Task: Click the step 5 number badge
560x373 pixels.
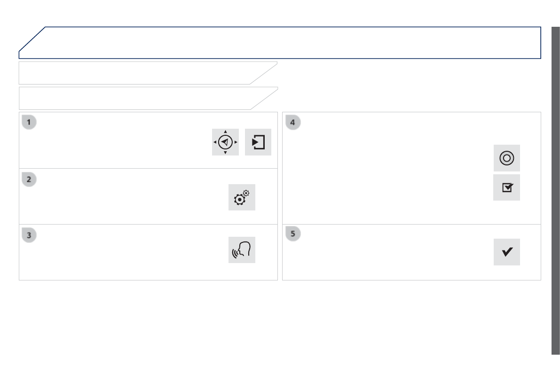Action: point(292,234)
